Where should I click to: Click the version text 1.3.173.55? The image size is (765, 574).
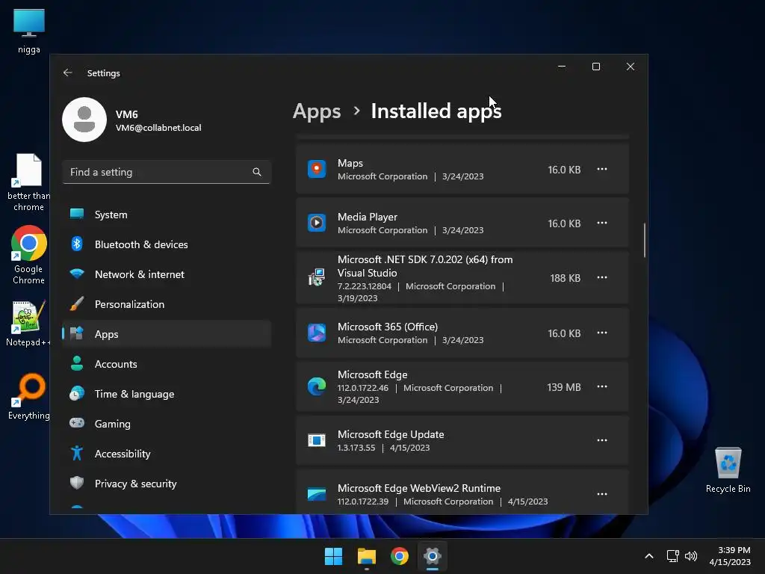[x=356, y=448]
